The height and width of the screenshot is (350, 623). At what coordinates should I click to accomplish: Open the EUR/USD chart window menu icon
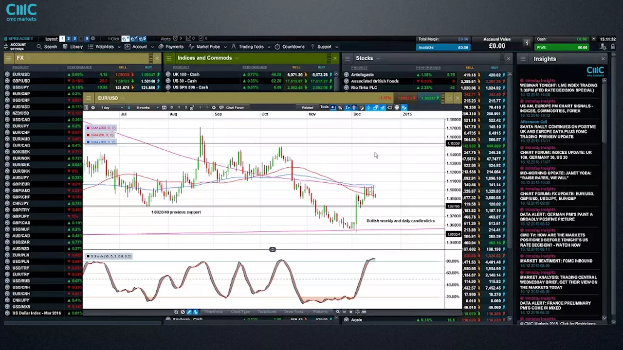[89, 98]
